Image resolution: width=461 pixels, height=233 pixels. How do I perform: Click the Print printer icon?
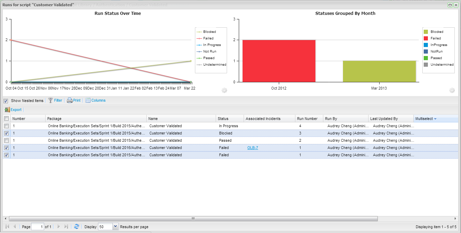[x=69, y=100]
